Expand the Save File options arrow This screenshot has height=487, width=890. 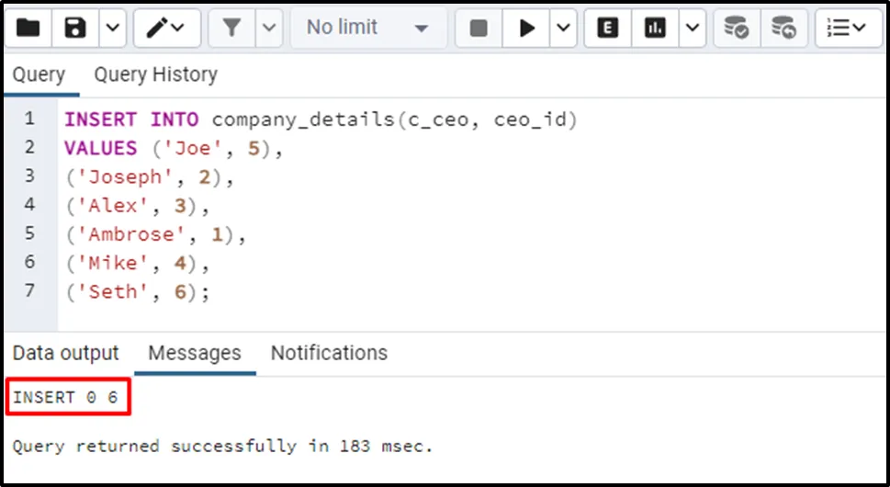tap(111, 28)
